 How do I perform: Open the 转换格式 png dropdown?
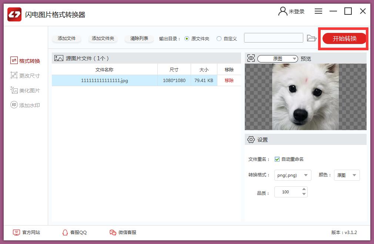(293, 175)
